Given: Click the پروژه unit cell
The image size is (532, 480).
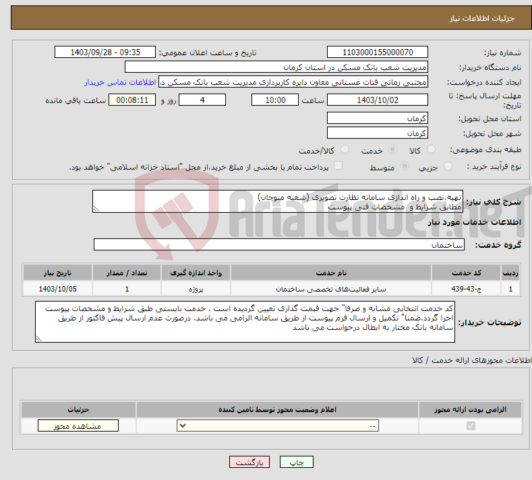Looking at the screenshot, I should (x=196, y=289).
